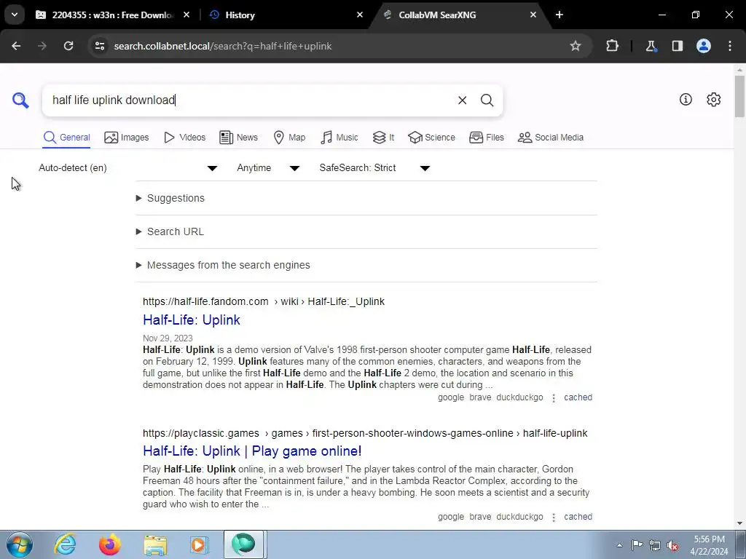Select the News search category
Screen dimensions: 746x559
pyautogui.click(x=238, y=138)
